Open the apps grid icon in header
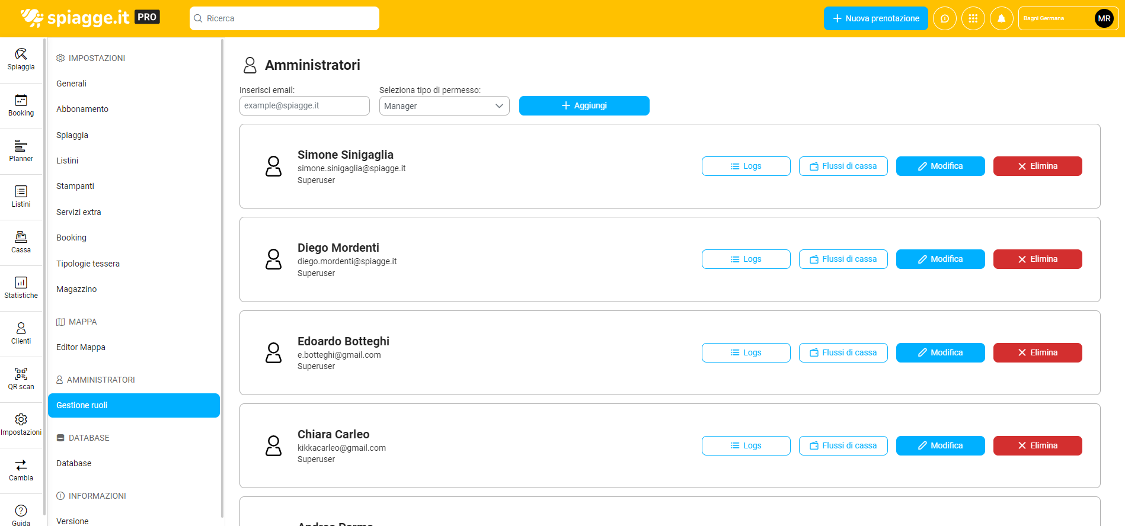The height and width of the screenshot is (526, 1125). 973,18
